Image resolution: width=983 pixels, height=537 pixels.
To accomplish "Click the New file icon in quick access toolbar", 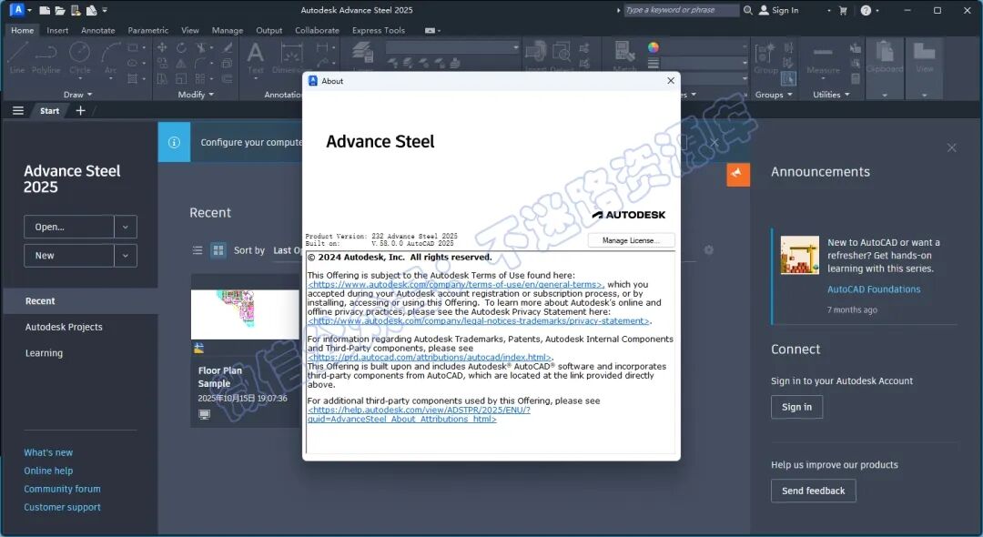I will coord(45,10).
